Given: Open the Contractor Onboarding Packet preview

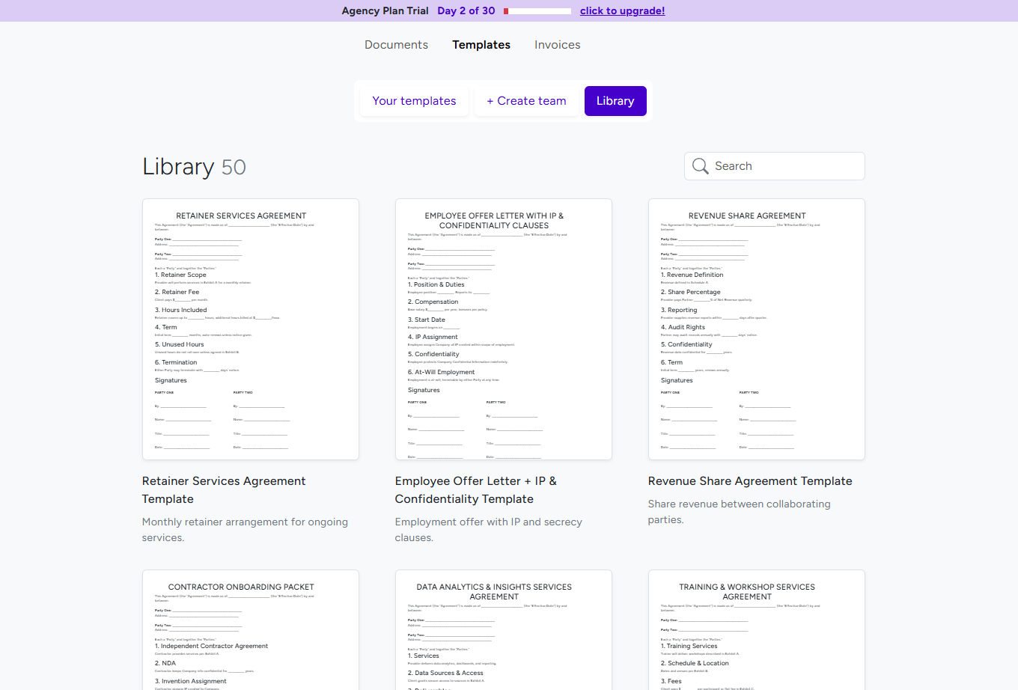Looking at the screenshot, I should point(250,636).
